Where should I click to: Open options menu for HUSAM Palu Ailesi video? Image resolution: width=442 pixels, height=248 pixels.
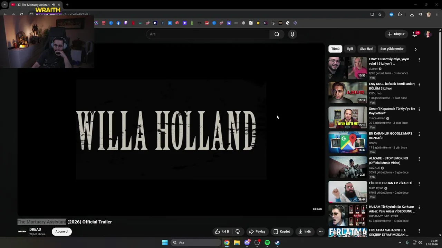[419, 207]
